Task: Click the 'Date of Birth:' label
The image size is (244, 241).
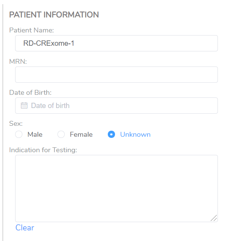Action: click(x=30, y=93)
